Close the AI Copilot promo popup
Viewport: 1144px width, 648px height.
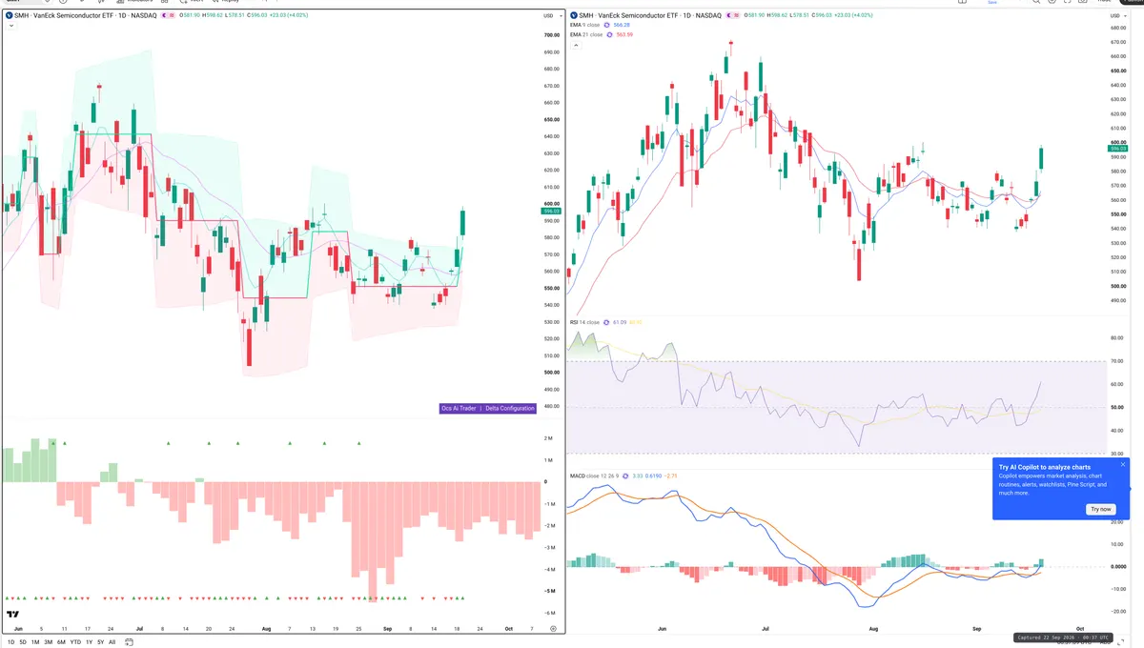[1123, 465]
